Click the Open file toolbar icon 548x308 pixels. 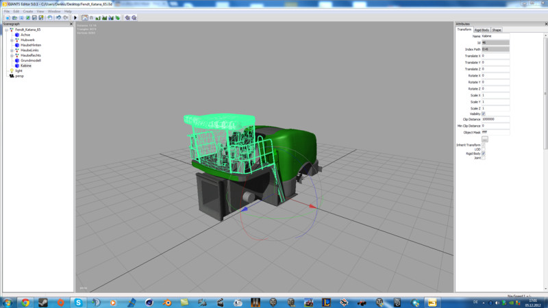tap(14, 18)
